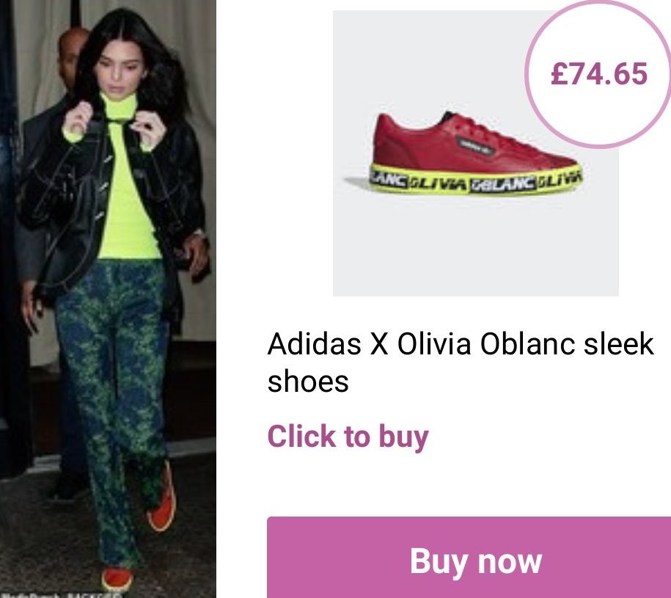
Task: Click the neon yellow turtleneck in the photo
Action: (126, 180)
